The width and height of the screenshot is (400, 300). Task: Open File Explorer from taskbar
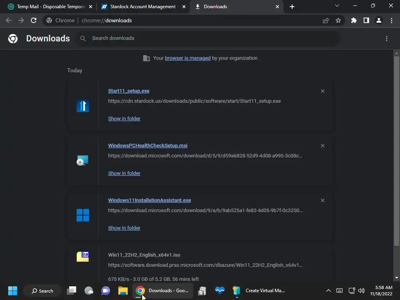123,291
